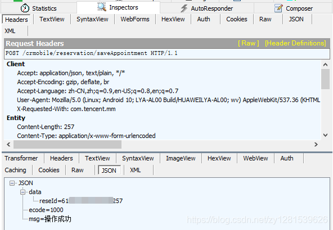Collapse the JSON root node
This screenshot has width=333, height=230.
[x=12, y=183]
